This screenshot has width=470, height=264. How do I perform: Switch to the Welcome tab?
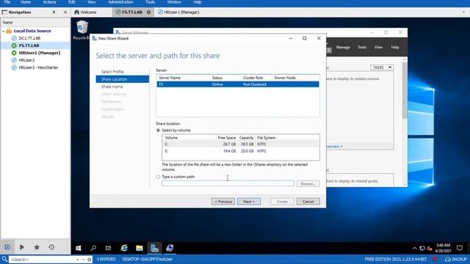coord(85,12)
